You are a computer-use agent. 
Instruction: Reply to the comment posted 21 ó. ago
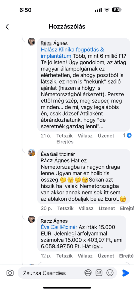click(x=85, y=136)
